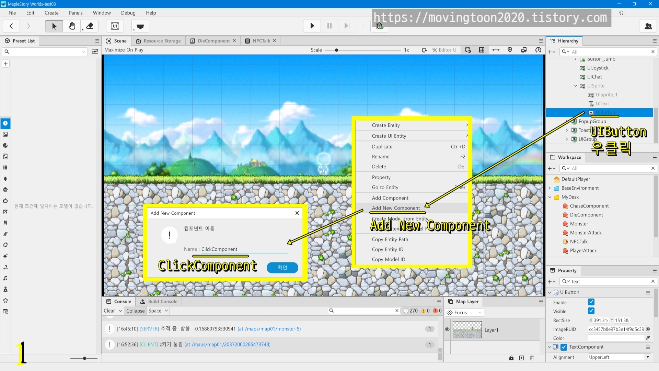Click the location pin icon in scene toolbar
Screen dimensions: 659x371
pos(510,50)
